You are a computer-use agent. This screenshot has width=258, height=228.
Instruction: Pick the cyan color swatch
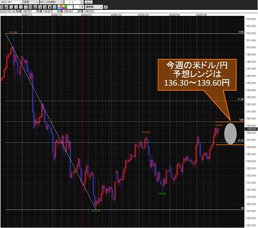(59, 8)
